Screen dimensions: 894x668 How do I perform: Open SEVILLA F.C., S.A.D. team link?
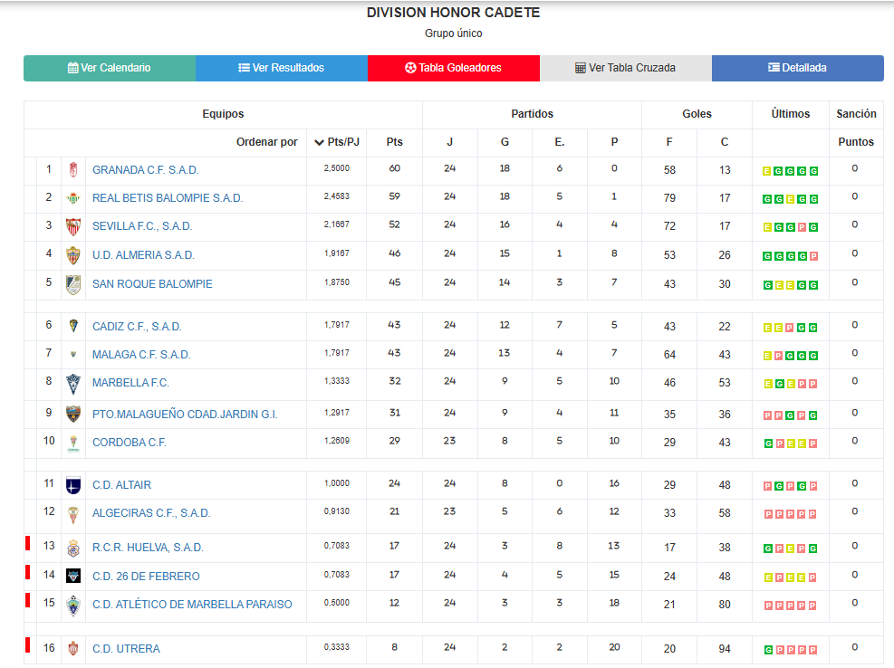coord(142,226)
